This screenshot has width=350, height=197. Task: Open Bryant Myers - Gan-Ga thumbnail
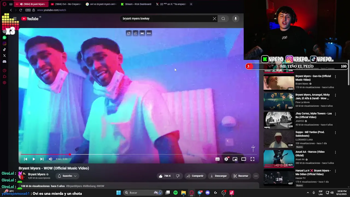pos(279,83)
